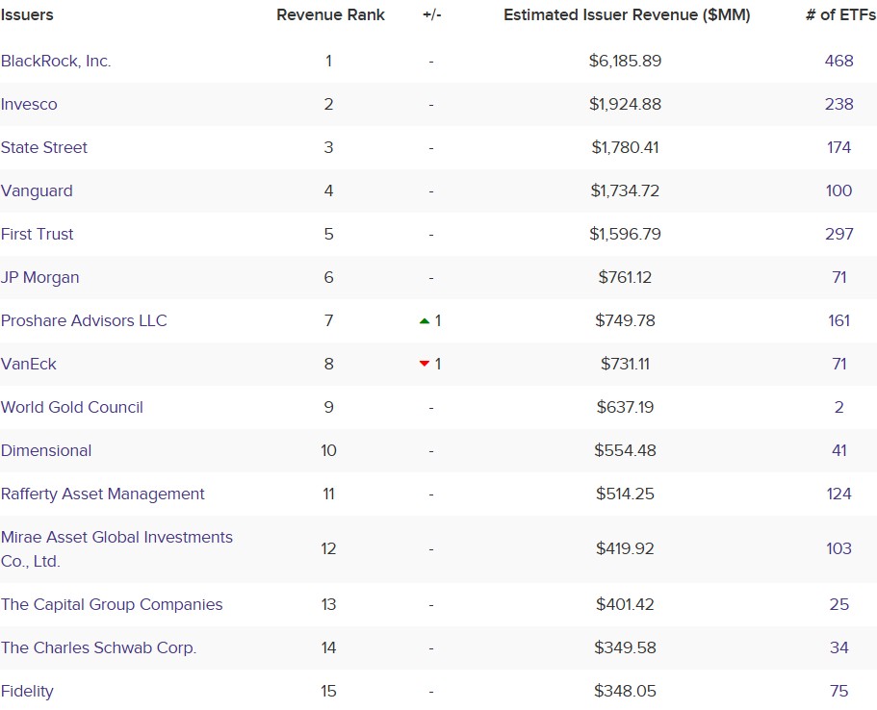Sort by the Revenue Rank column header
The height and width of the screenshot is (710, 877).
330,14
